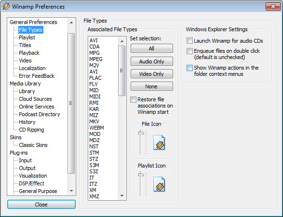The image size is (283, 217).
Task: Click the preferences tree scroll-down arrow
Action: click(71, 191)
